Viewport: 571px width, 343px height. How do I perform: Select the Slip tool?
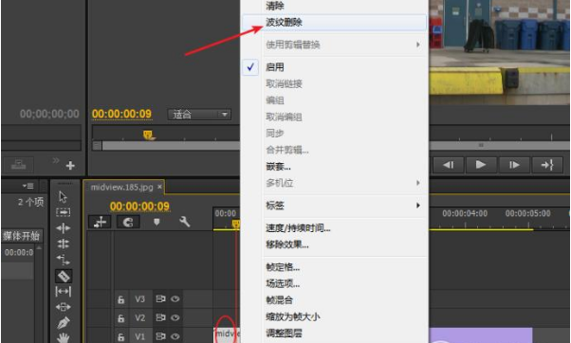[x=63, y=291]
